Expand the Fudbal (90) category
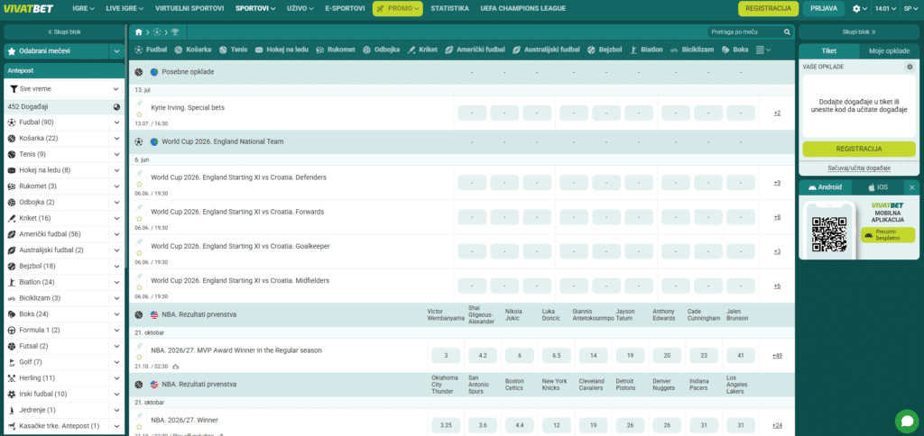 [116, 123]
